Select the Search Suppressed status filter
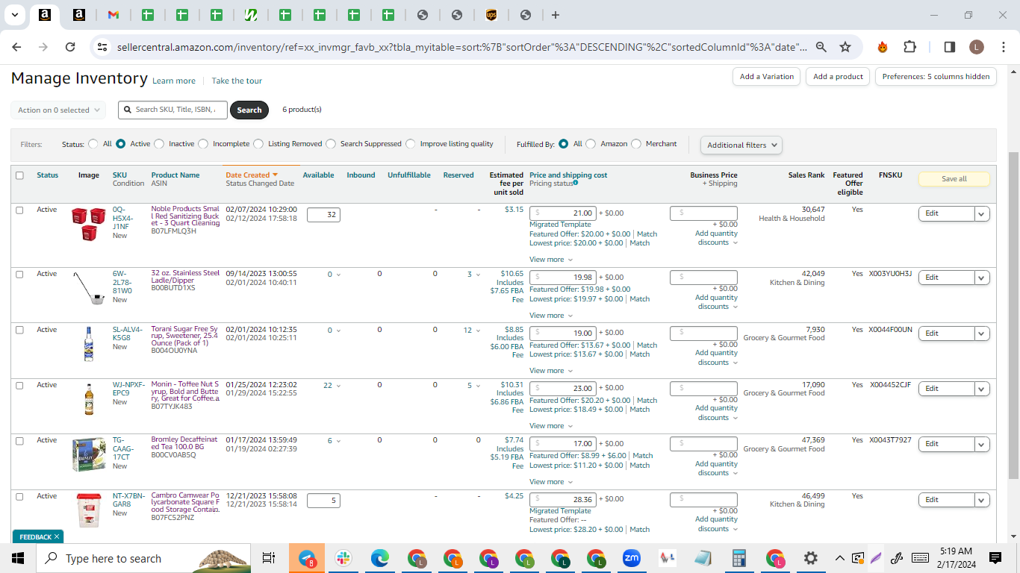1020x573 pixels. coord(331,144)
